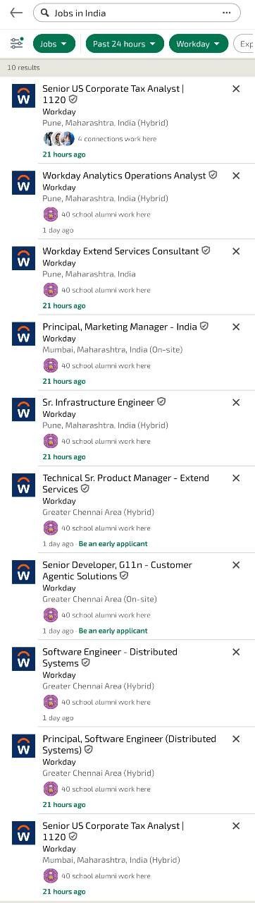Image resolution: width=255 pixels, height=903 pixels.
Task: Dismiss the Mumbai Senior US Corporate Tax Analyst job
Action: click(236, 826)
